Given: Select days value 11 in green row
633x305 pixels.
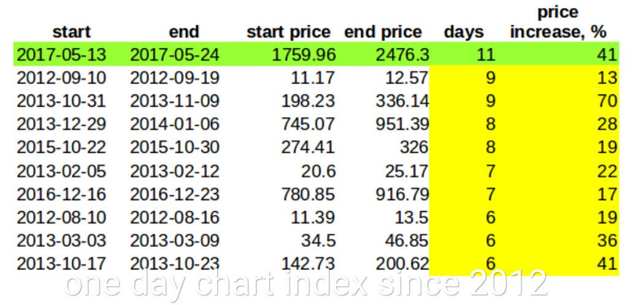Looking at the screenshot, I should coord(485,55).
